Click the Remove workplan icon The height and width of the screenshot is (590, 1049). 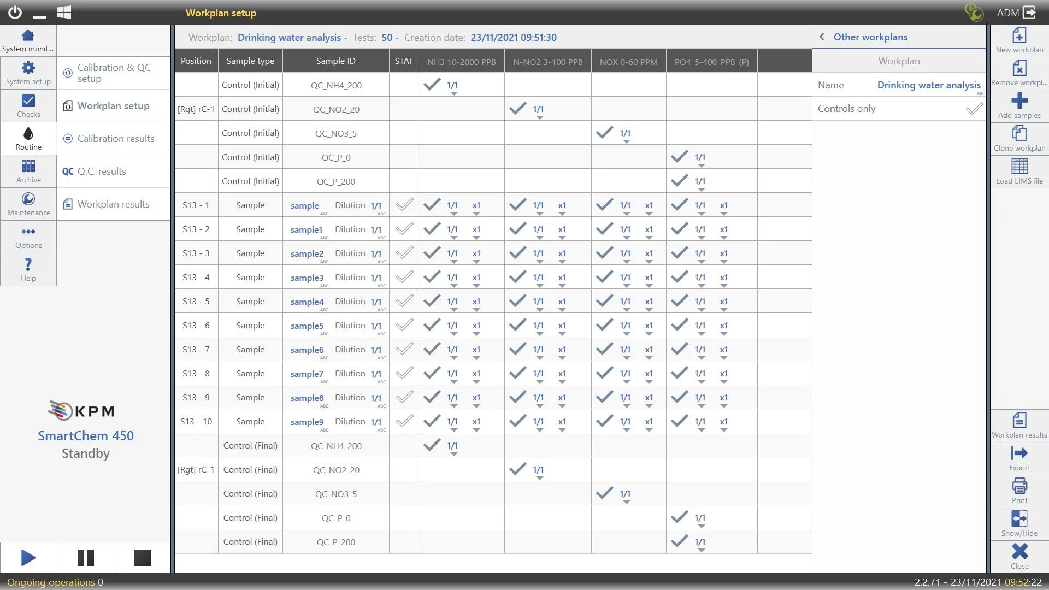coord(1019,69)
